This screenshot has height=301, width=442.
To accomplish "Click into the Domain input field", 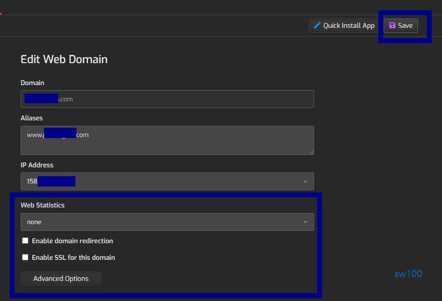I will click(x=167, y=99).
